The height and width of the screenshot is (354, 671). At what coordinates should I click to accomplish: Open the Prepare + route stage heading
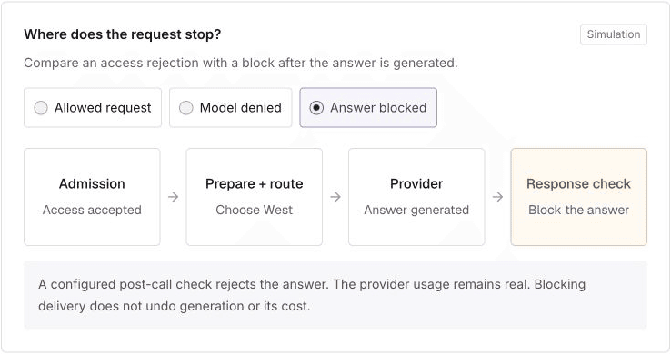coord(255,183)
